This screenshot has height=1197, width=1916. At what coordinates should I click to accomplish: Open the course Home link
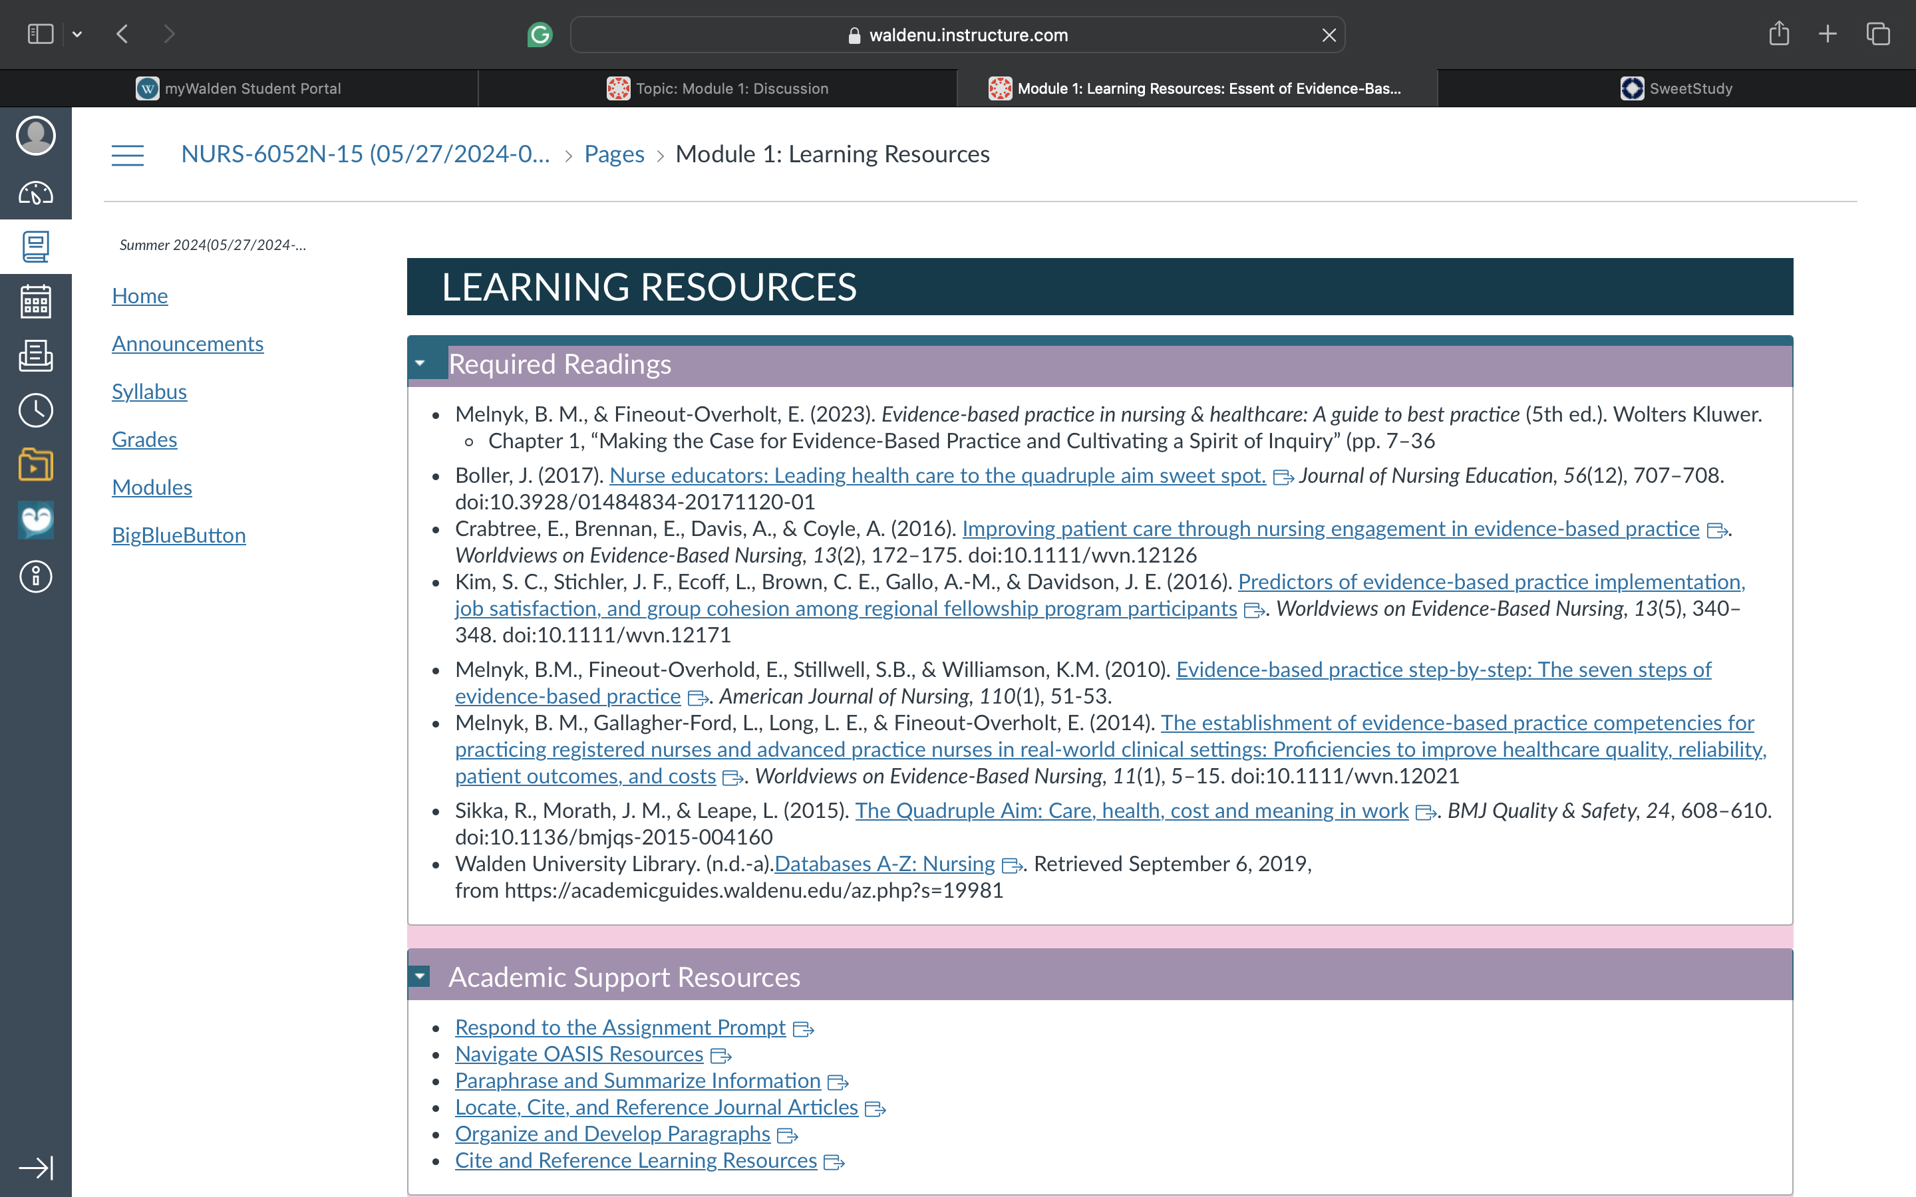pyautogui.click(x=139, y=295)
